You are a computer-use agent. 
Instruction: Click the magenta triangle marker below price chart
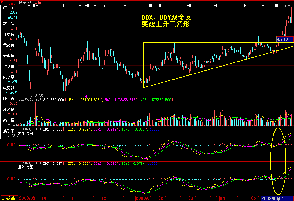86,96
